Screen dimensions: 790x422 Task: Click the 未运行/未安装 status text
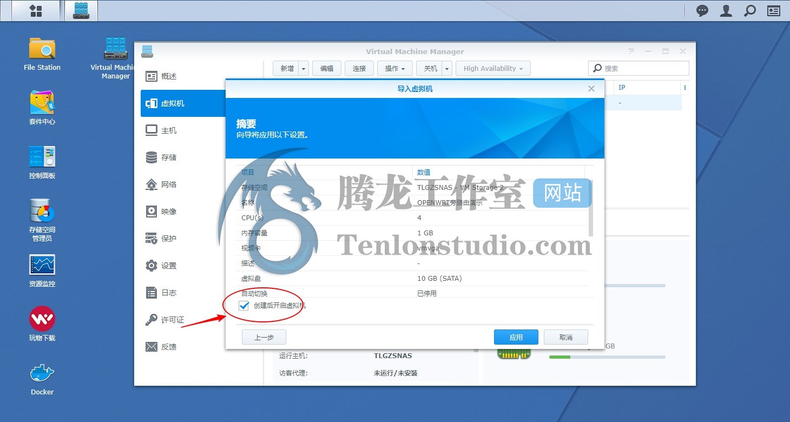point(396,373)
